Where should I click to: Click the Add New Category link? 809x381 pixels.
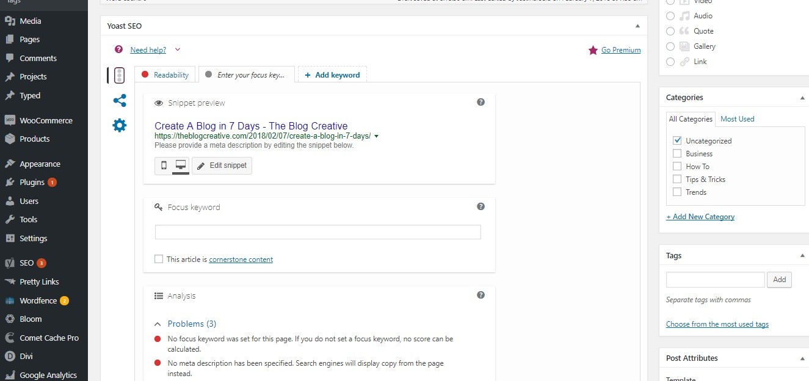[x=700, y=217]
